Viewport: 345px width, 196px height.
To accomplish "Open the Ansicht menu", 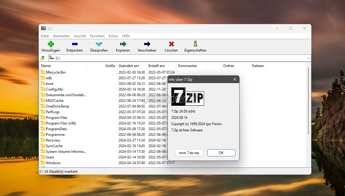I will (x=80, y=36).
